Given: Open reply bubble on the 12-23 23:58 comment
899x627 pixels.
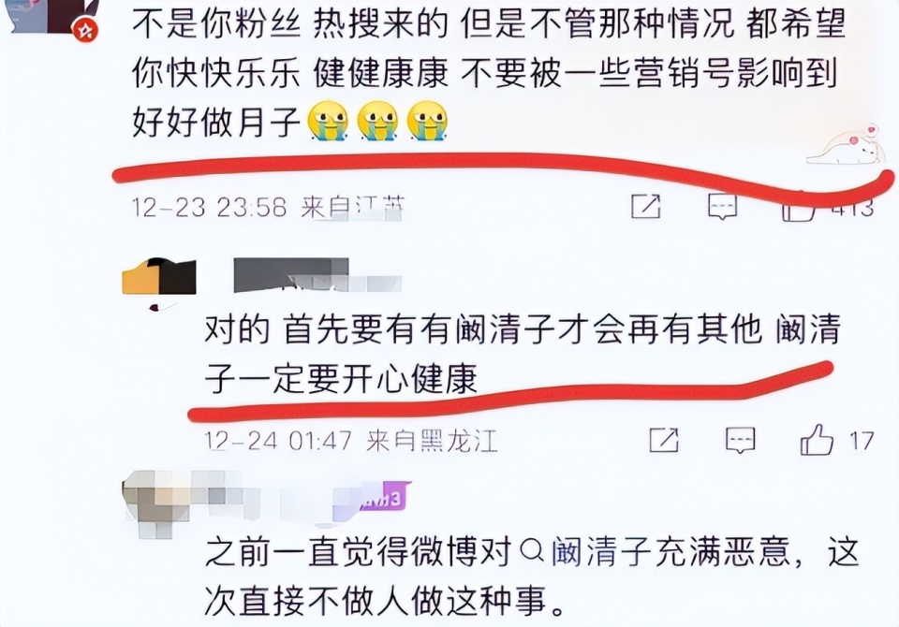Looking at the screenshot, I should pyautogui.click(x=722, y=206).
